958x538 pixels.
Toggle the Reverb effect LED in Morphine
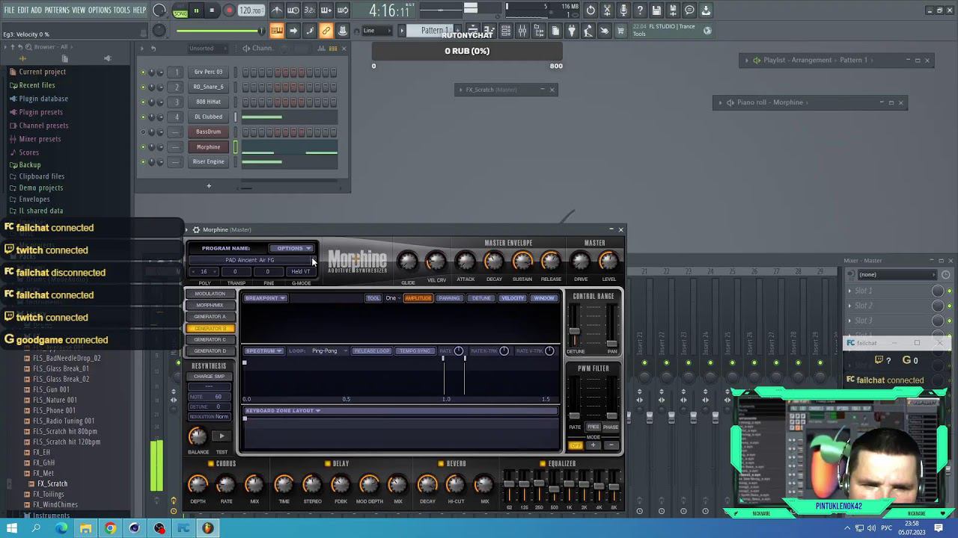tap(441, 464)
